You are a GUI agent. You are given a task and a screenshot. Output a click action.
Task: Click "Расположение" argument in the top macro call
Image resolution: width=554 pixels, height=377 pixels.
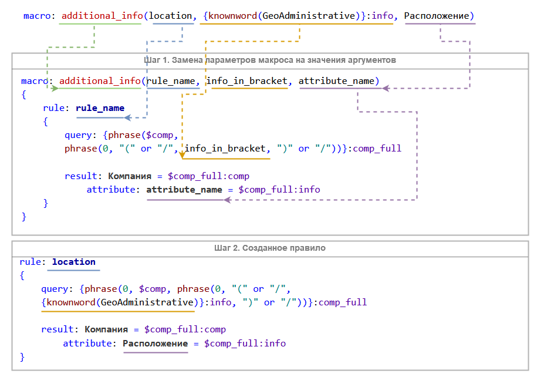pos(437,16)
